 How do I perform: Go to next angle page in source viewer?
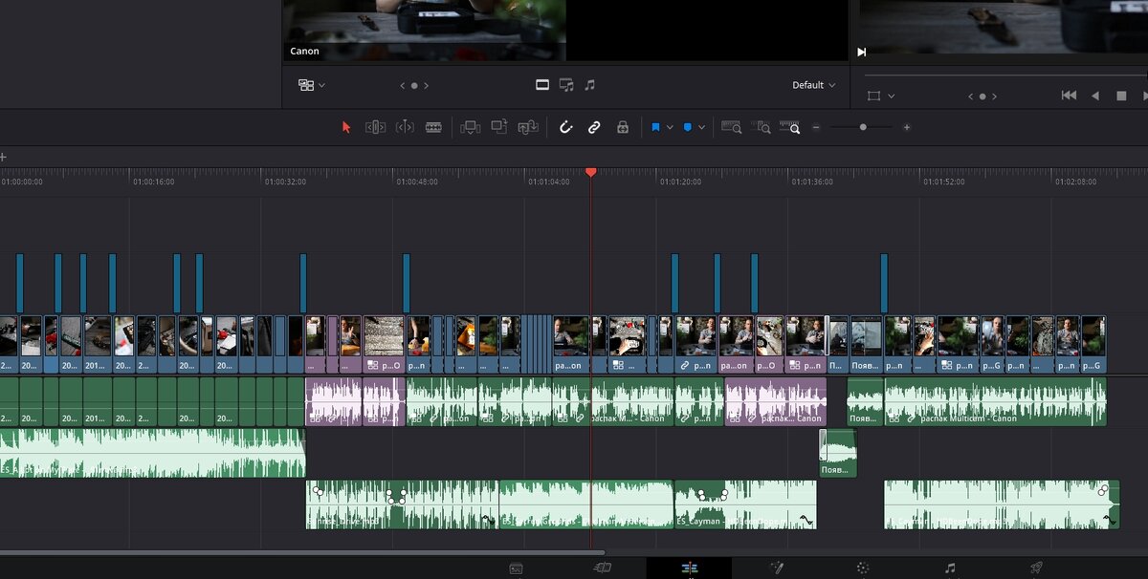(427, 85)
